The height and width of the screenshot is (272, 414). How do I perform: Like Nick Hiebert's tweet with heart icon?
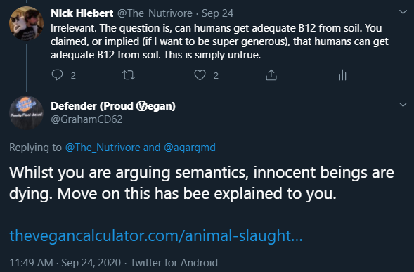point(200,75)
